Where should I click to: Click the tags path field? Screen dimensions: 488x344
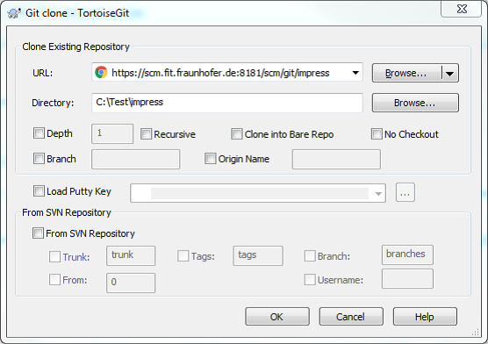point(258,256)
